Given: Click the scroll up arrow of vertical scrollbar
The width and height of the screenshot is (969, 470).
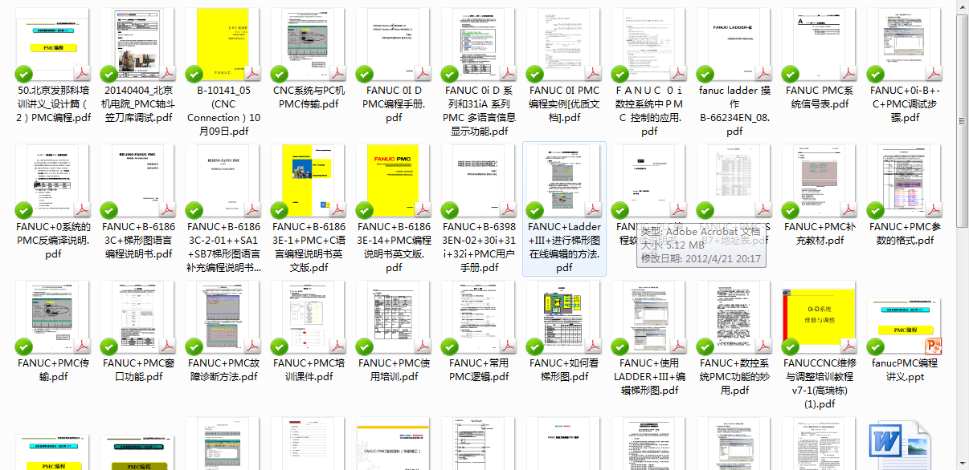Looking at the screenshot, I should 962,6.
